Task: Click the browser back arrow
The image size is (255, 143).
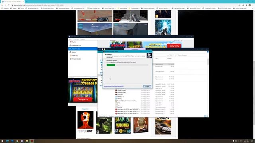Action: (x=2, y=5)
